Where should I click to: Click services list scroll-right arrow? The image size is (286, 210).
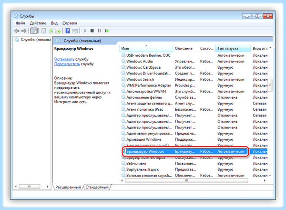(265, 180)
